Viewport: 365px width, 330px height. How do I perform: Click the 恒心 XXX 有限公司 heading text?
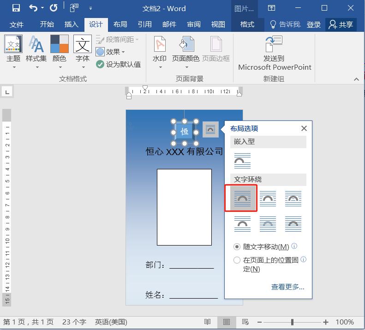(184, 151)
